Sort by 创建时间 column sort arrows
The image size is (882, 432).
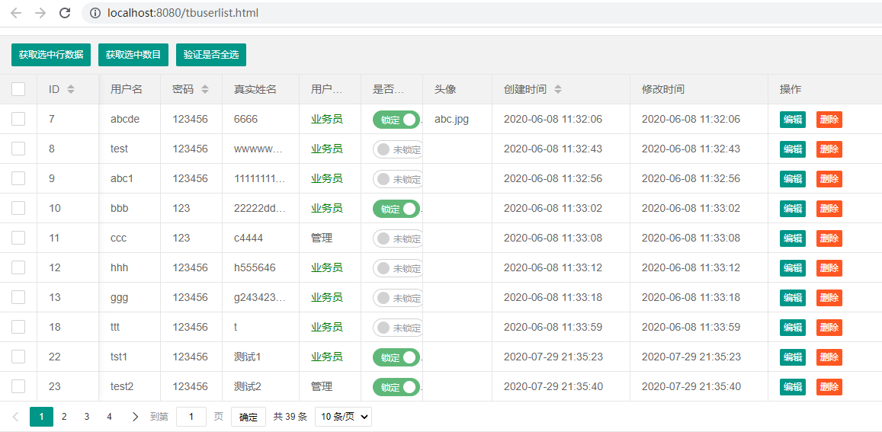(x=557, y=89)
